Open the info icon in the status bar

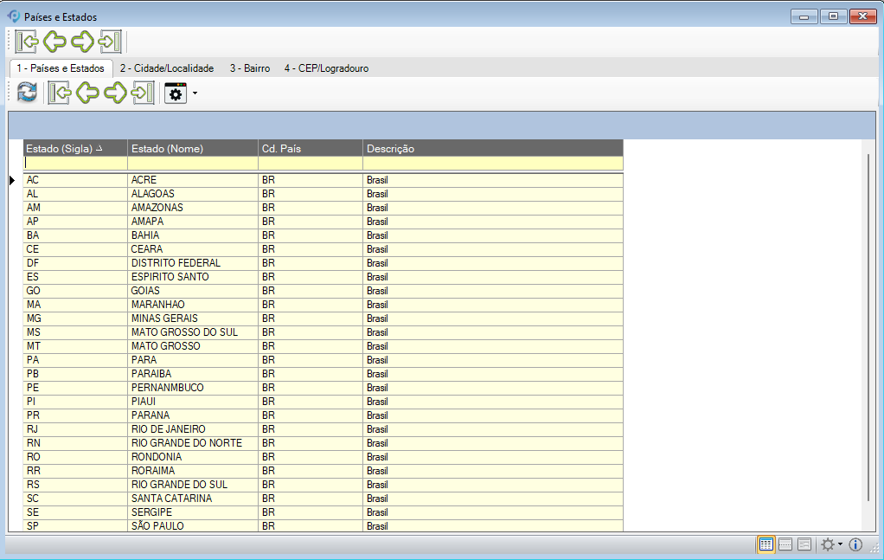855,544
